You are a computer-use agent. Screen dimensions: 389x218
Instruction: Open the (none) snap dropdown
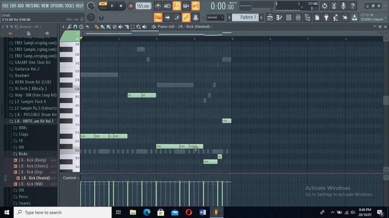point(215,18)
